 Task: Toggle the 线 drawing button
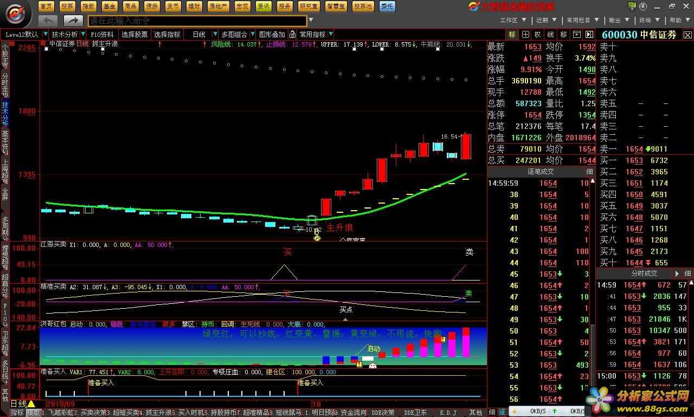(x=551, y=34)
